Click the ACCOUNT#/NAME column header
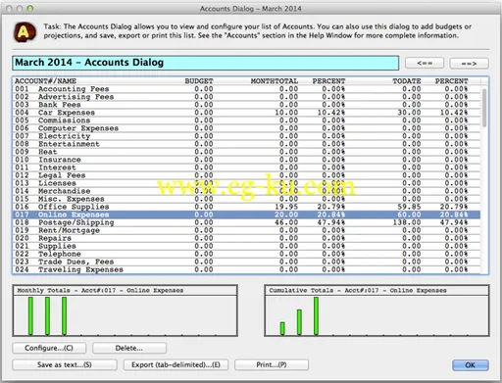 [45, 81]
